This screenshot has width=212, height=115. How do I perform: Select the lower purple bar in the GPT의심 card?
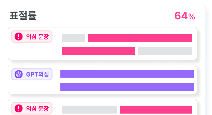click(x=127, y=87)
